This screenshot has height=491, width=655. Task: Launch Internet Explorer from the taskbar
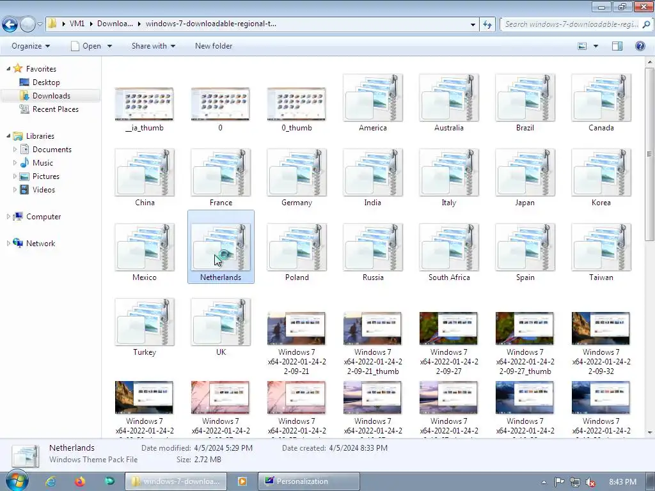click(x=51, y=481)
